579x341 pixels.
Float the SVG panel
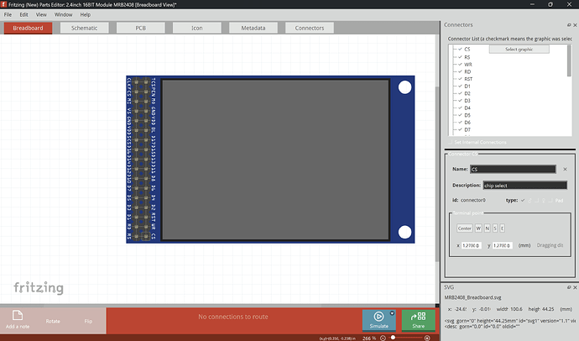point(569,287)
